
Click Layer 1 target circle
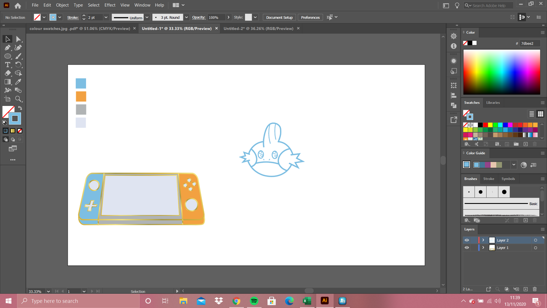click(x=536, y=248)
